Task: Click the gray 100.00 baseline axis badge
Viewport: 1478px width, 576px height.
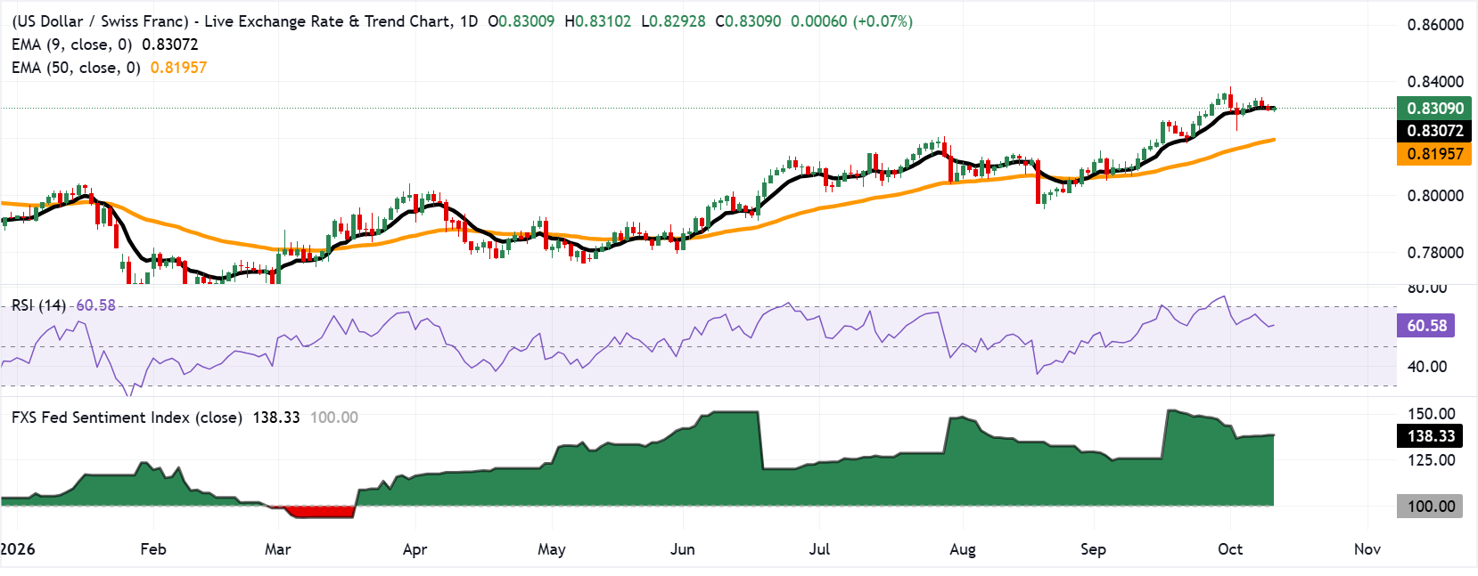Action: [1430, 507]
